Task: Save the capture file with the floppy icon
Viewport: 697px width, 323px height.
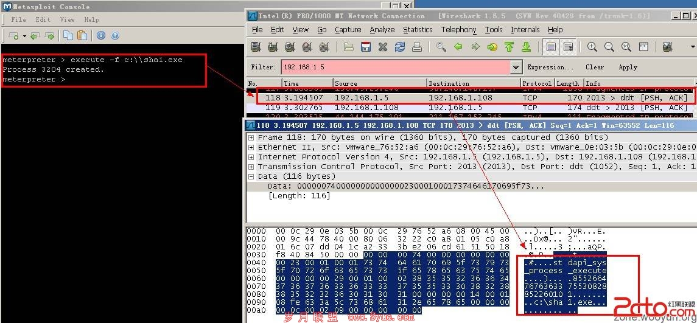Action: (x=366, y=47)
